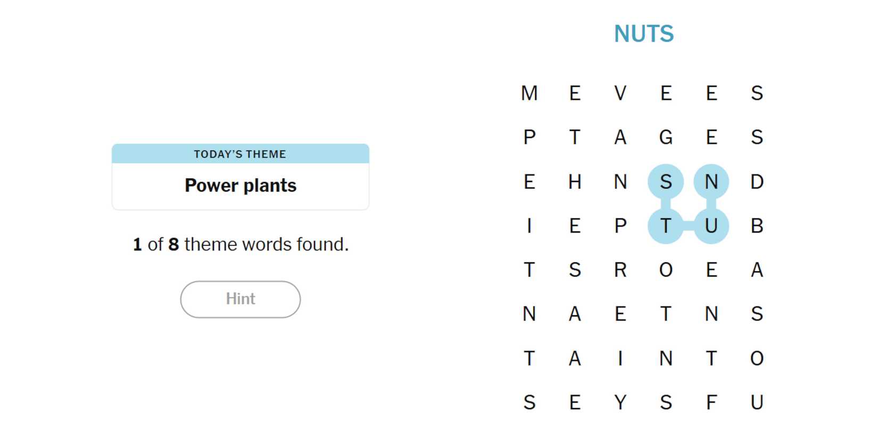
Task: Click the Hint button
Action: (240, 299)
